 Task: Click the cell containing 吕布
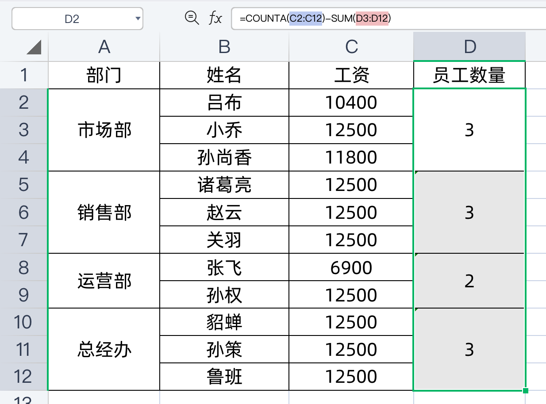pos(224,103)
